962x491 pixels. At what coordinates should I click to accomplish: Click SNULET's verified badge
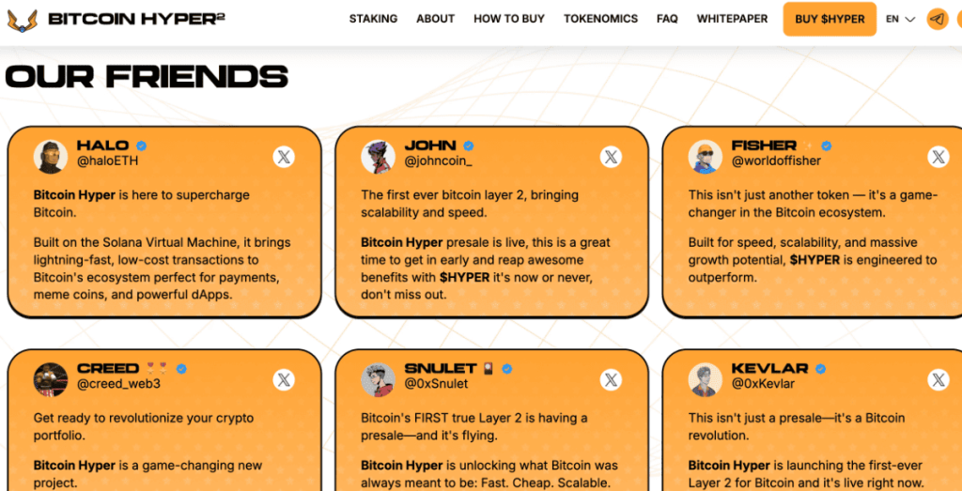(506, 369)
